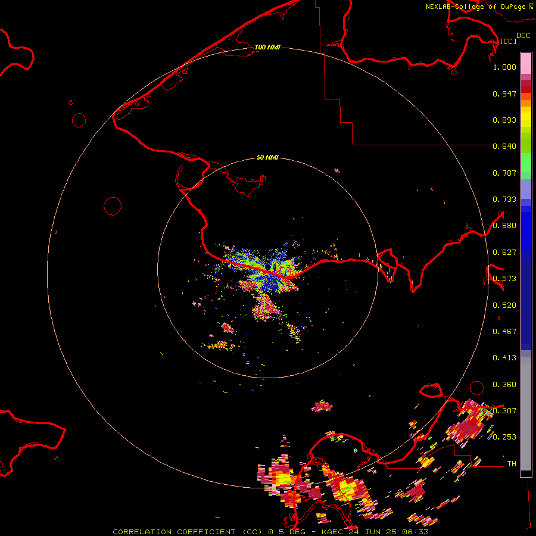536x536 pixels.
Task: Click the 50 NMI range ring label
Action: pyautogui.click(x=267, y=157)
